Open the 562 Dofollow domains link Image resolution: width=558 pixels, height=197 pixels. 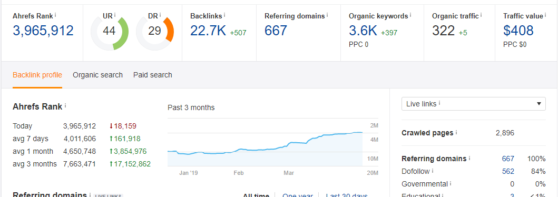click(x=508, y=171)
